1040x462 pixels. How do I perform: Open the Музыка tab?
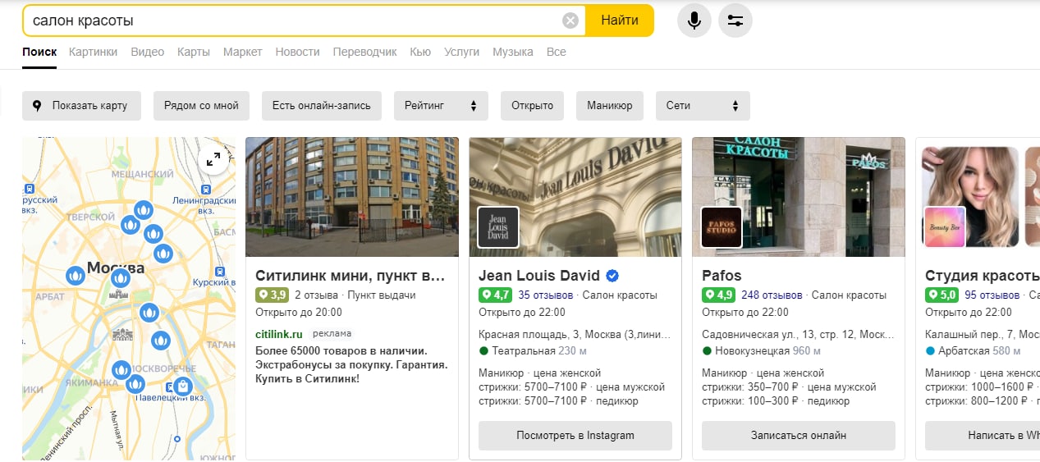point(513,52)
